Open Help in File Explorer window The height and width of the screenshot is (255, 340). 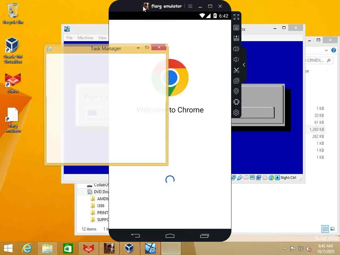tap(333, 50)
